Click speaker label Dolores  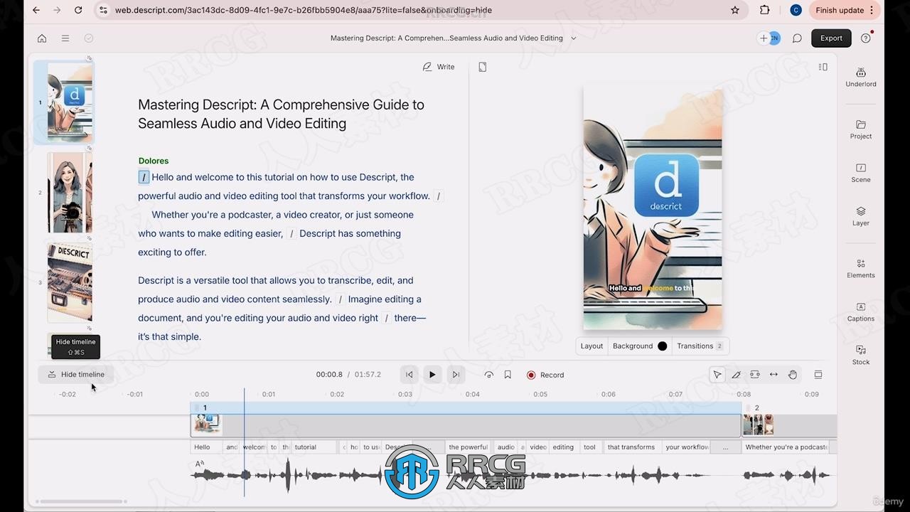pos(154,161)
